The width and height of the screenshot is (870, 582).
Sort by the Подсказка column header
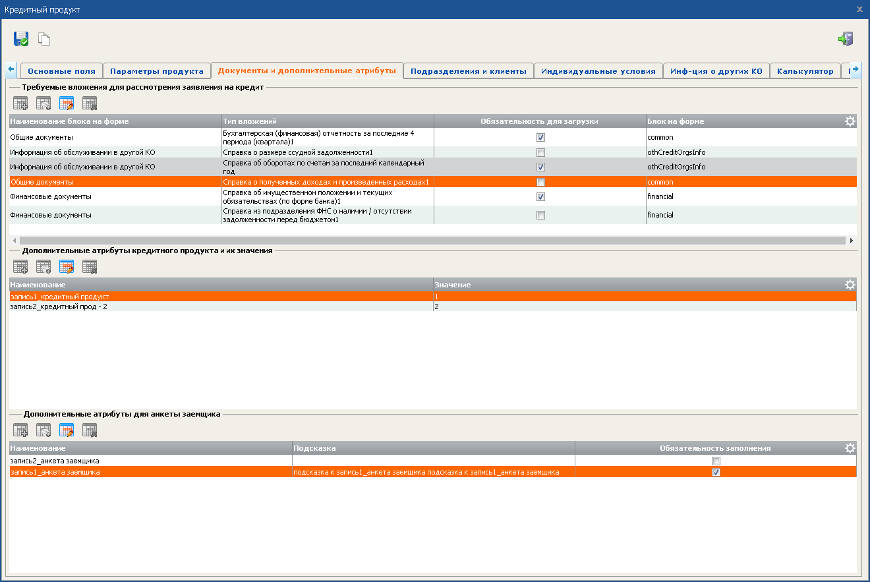(x=434, y=448)
